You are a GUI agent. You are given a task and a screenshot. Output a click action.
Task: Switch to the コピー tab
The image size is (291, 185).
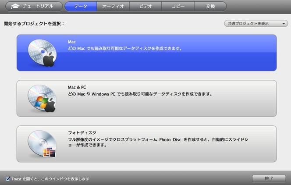178,7
